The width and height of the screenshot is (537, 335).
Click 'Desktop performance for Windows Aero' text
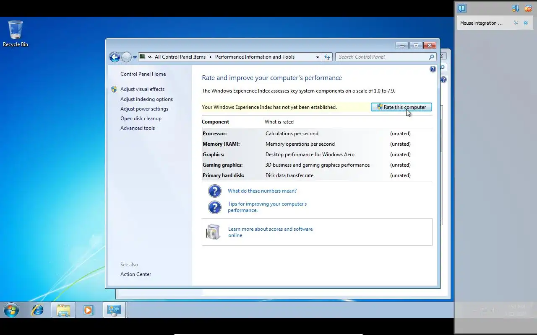(x=310, y=155)
